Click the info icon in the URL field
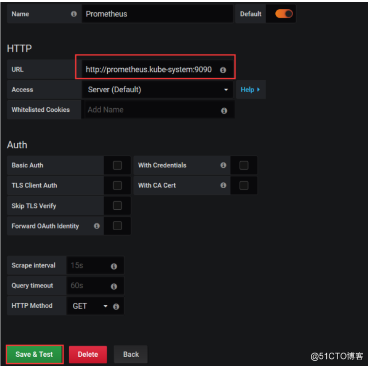The height and width of the screenshot is (366, 368). click(223, 70)
